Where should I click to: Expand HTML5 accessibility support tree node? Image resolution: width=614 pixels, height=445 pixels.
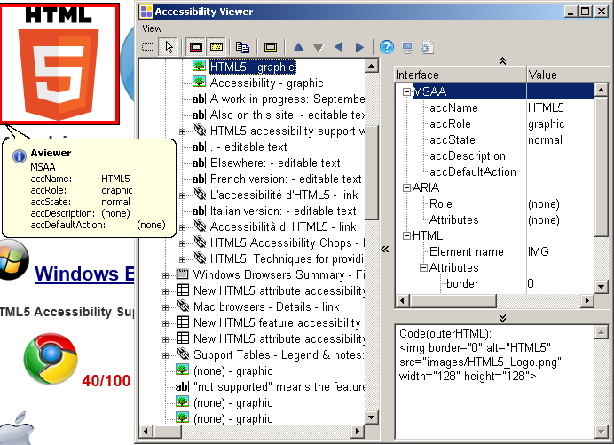[182, 131]
